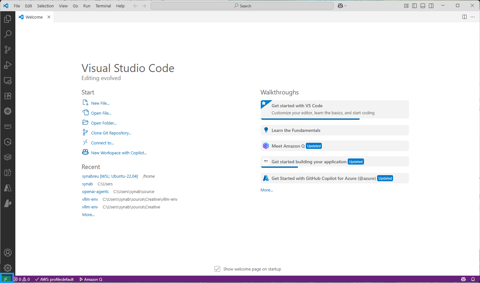Image resolution: width=480 pixels, height=283 pixels.
Task: Open the Kubernetes view icon
Action: click(x=8, y=111)
